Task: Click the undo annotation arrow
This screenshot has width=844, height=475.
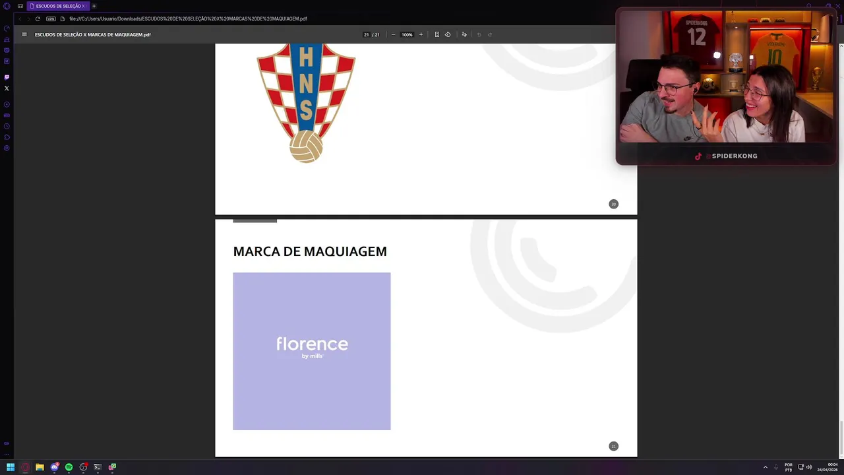Action: point(479,34)
